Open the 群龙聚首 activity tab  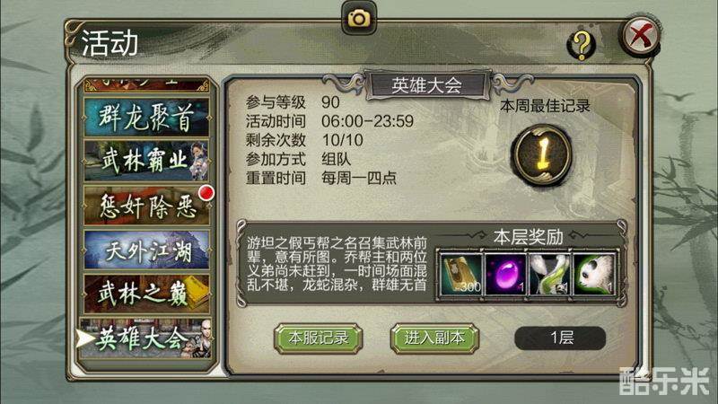point(146,118)
